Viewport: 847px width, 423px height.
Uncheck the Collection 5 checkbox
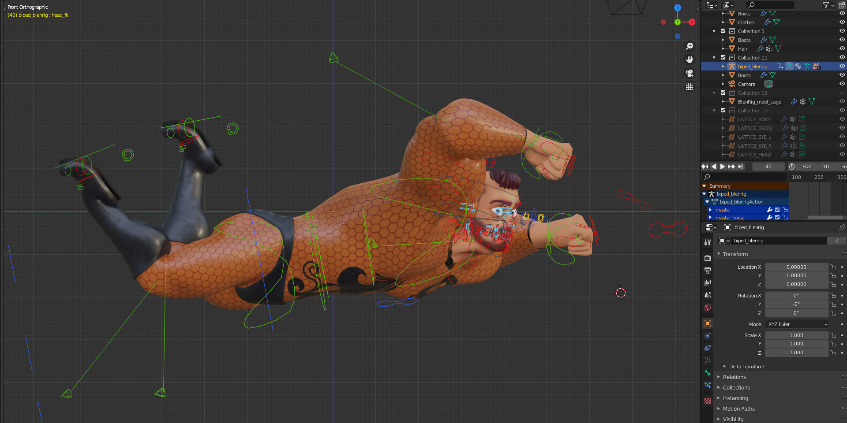tap(723, 31)
